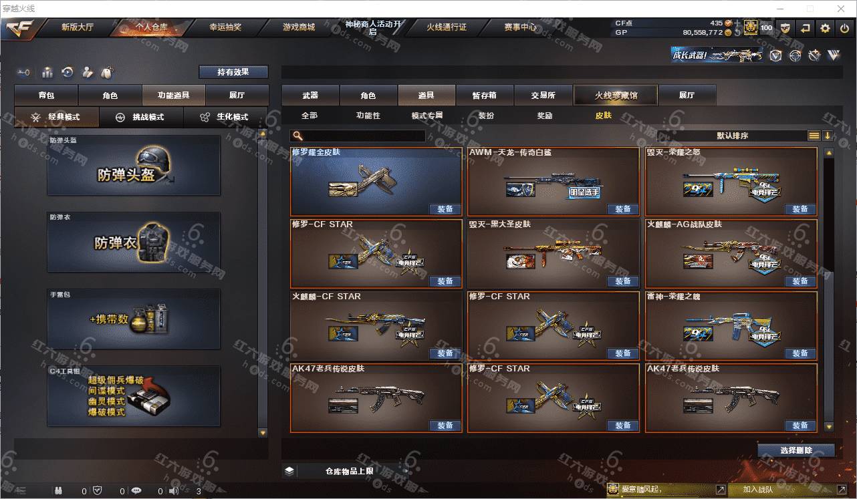Viewport: 857px width, 499px height.
Task: Toggle list view icon beside 默认排序
Action: [814, 136]
